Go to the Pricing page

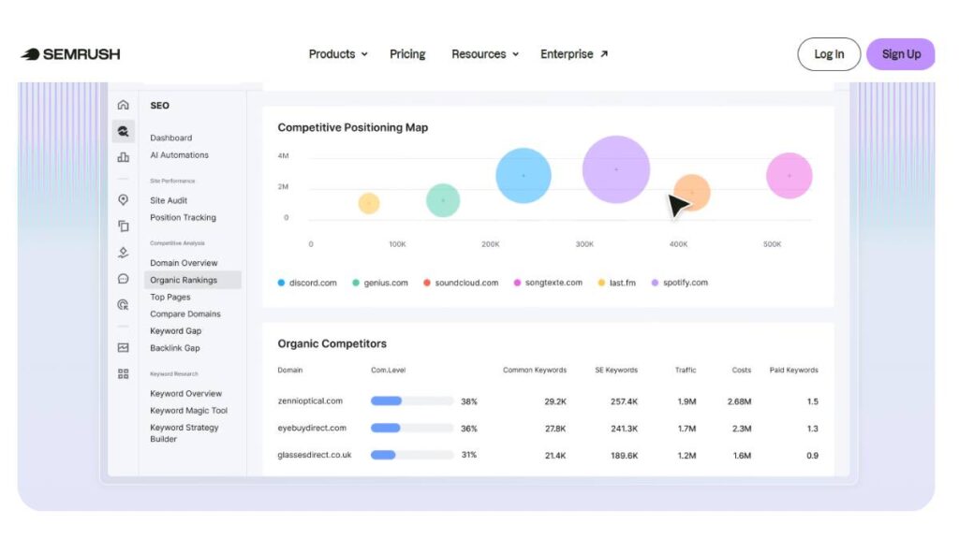407,54
